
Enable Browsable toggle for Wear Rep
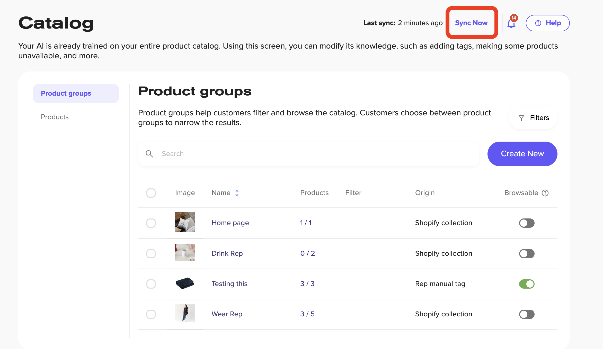pyautogui.click(x=527, y=314)
